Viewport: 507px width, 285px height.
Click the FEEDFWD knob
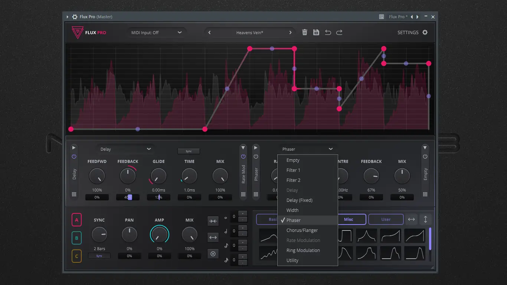[x=97, y=176]
